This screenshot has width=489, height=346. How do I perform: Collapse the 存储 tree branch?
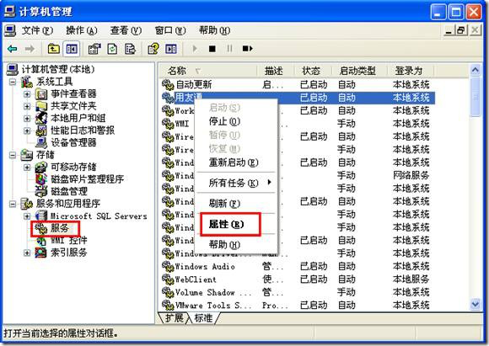point(13,155)
